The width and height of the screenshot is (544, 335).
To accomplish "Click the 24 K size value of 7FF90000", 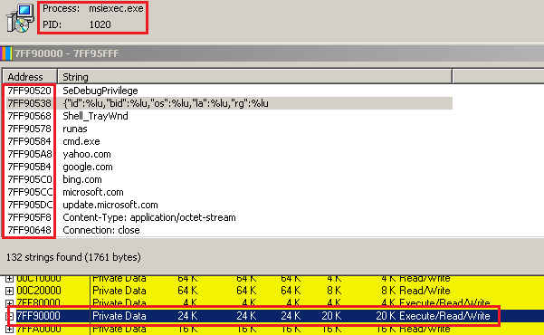I will click(x=187, y=316).
